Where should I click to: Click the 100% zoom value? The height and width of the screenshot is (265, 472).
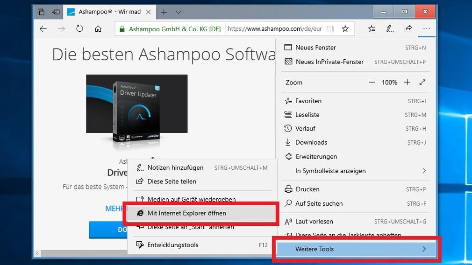pos(390,82)
